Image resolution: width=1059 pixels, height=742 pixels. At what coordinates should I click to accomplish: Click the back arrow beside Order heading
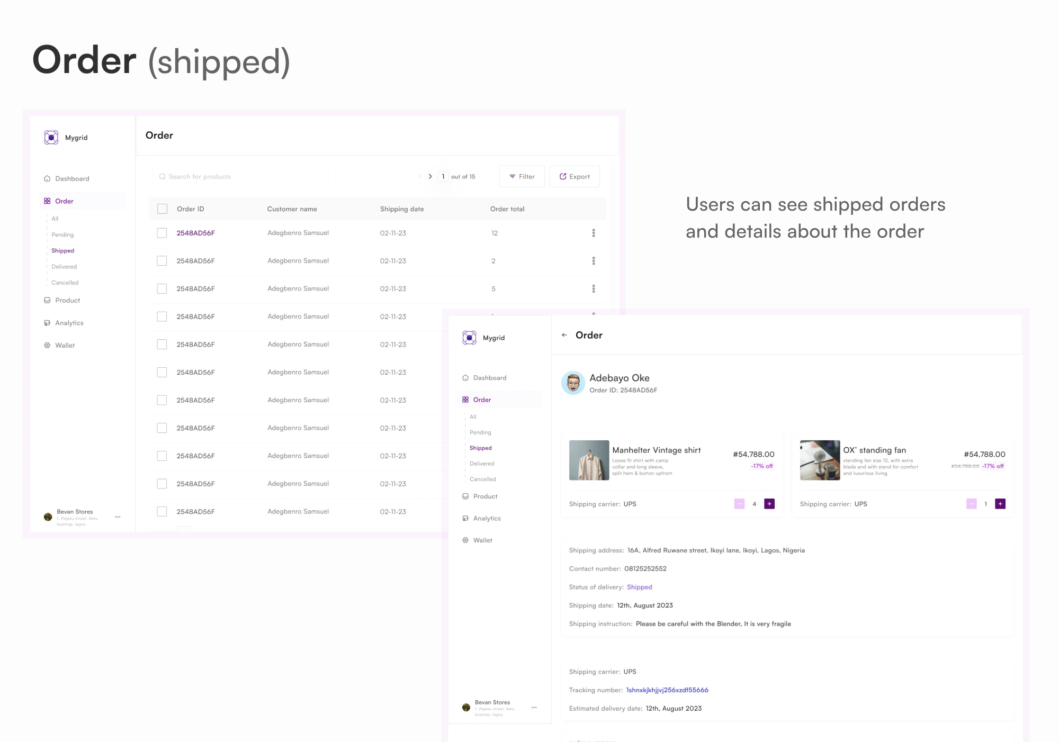point(564,335)
